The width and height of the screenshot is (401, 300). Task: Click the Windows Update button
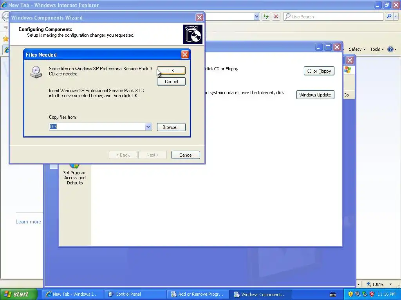pyautogui.click(x=315, y=95)
